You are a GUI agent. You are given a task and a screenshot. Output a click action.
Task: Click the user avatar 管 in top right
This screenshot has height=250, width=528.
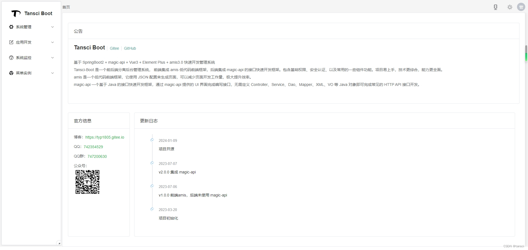pyautogui.click(x=521, y=7)
